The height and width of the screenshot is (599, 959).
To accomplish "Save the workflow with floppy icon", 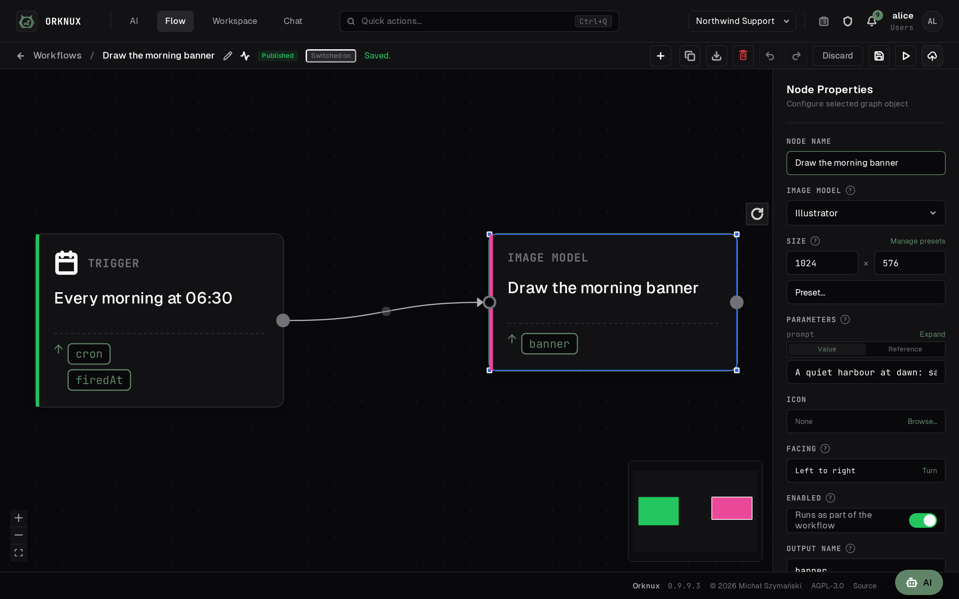I will click(x=879, y=56).
